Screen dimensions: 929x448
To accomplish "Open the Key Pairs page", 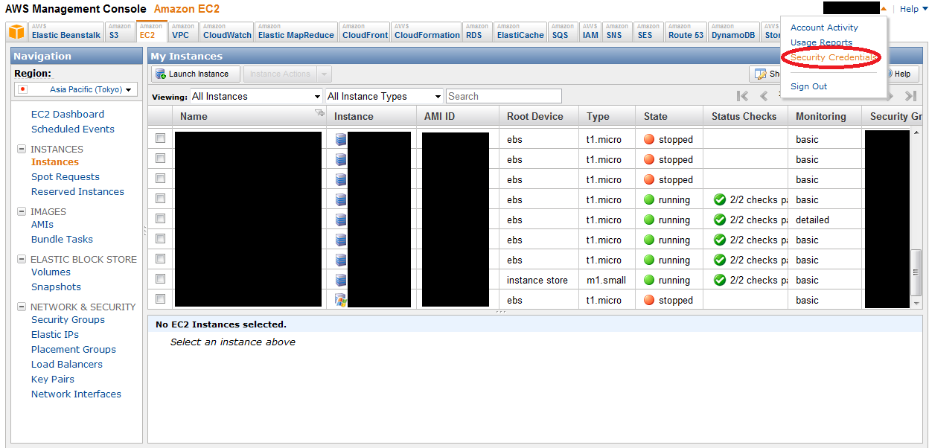I will coord(53,380).
